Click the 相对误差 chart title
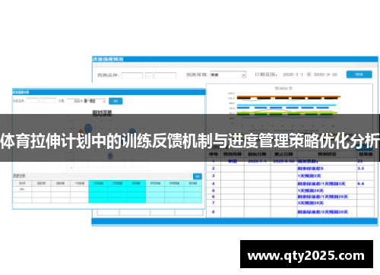This screenshot has height=275, width=380. pyautogui.click(x=102, y=113)
